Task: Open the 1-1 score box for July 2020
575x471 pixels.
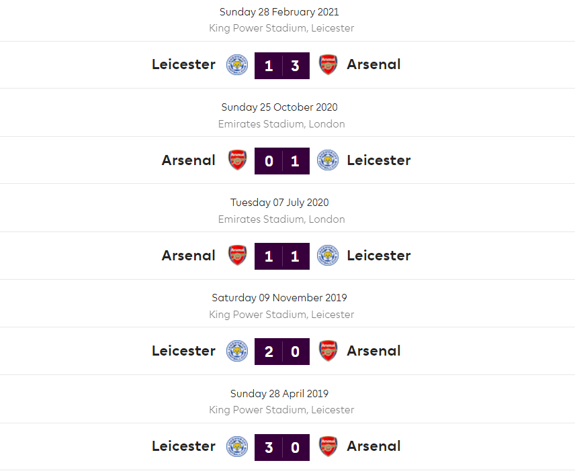Action: [282, 256]
